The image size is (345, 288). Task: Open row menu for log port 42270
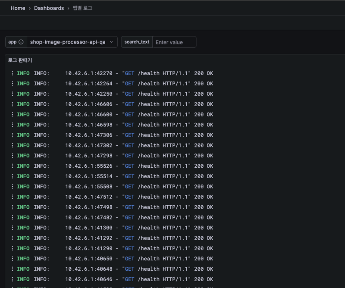[x=13, y=73]
